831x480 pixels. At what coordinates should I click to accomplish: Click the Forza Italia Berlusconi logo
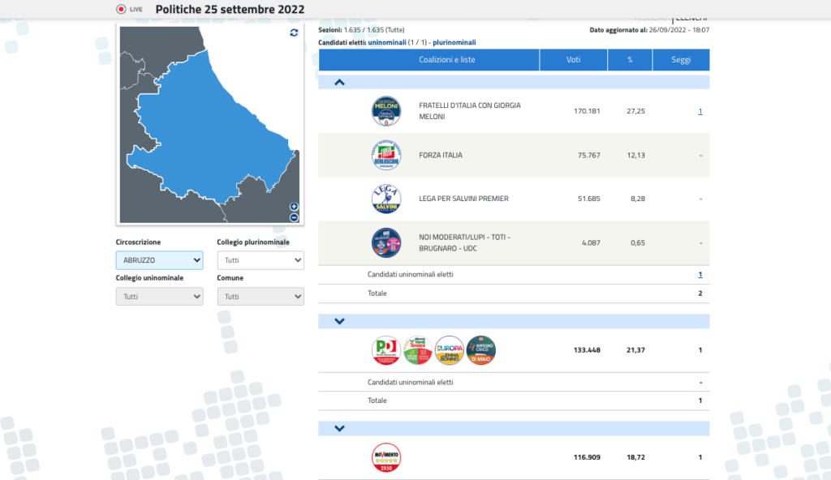point(385,155)
